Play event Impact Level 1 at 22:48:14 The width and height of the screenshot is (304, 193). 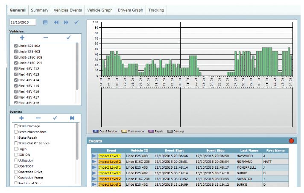[94, 167]
